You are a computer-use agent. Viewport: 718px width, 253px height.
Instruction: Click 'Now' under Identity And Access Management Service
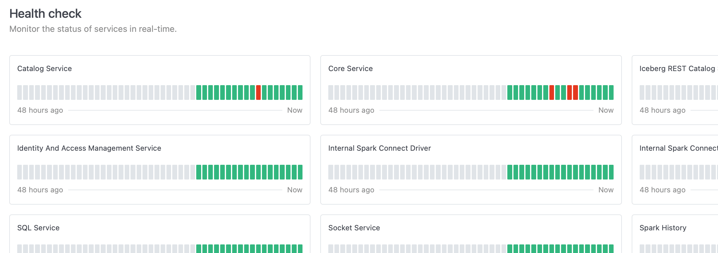(x=295, y=190)
